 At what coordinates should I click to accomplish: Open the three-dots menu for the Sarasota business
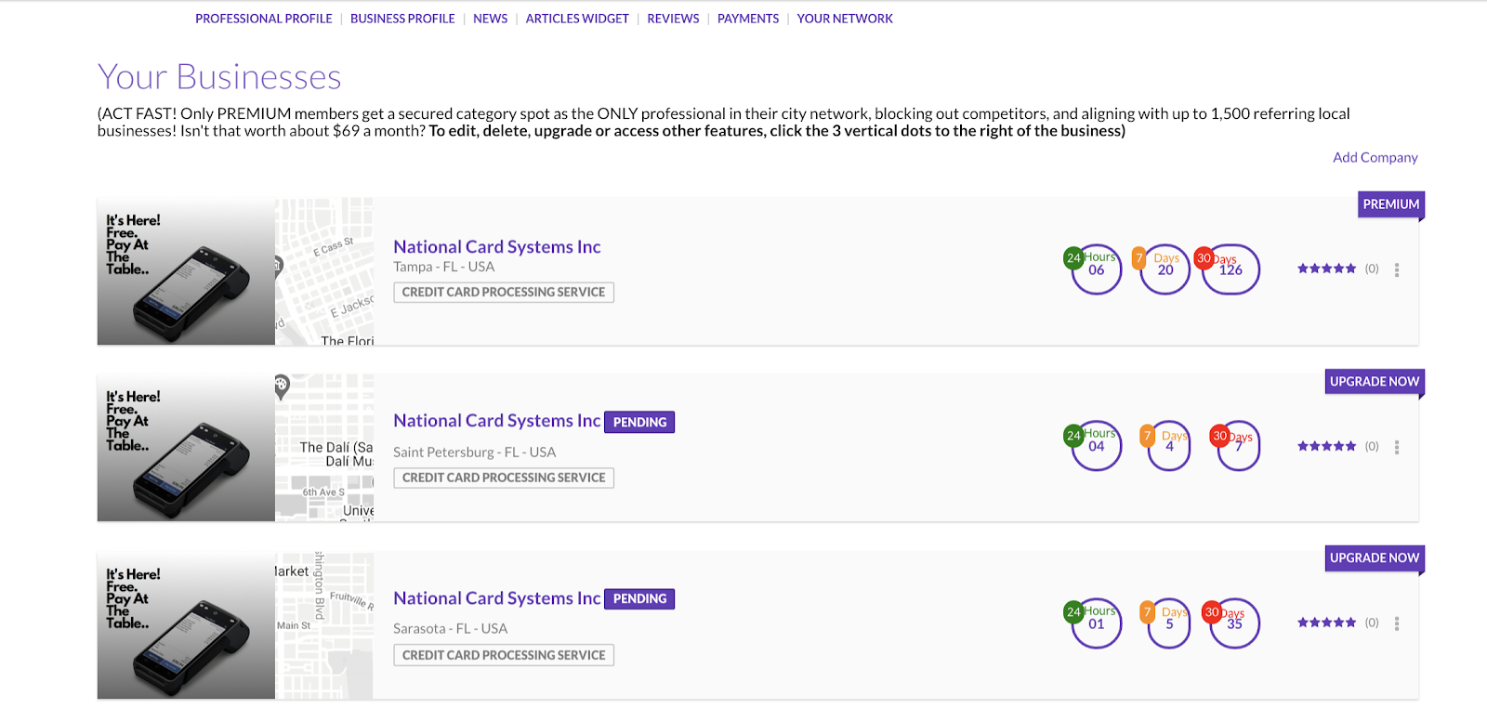[x=1397, y=623]
